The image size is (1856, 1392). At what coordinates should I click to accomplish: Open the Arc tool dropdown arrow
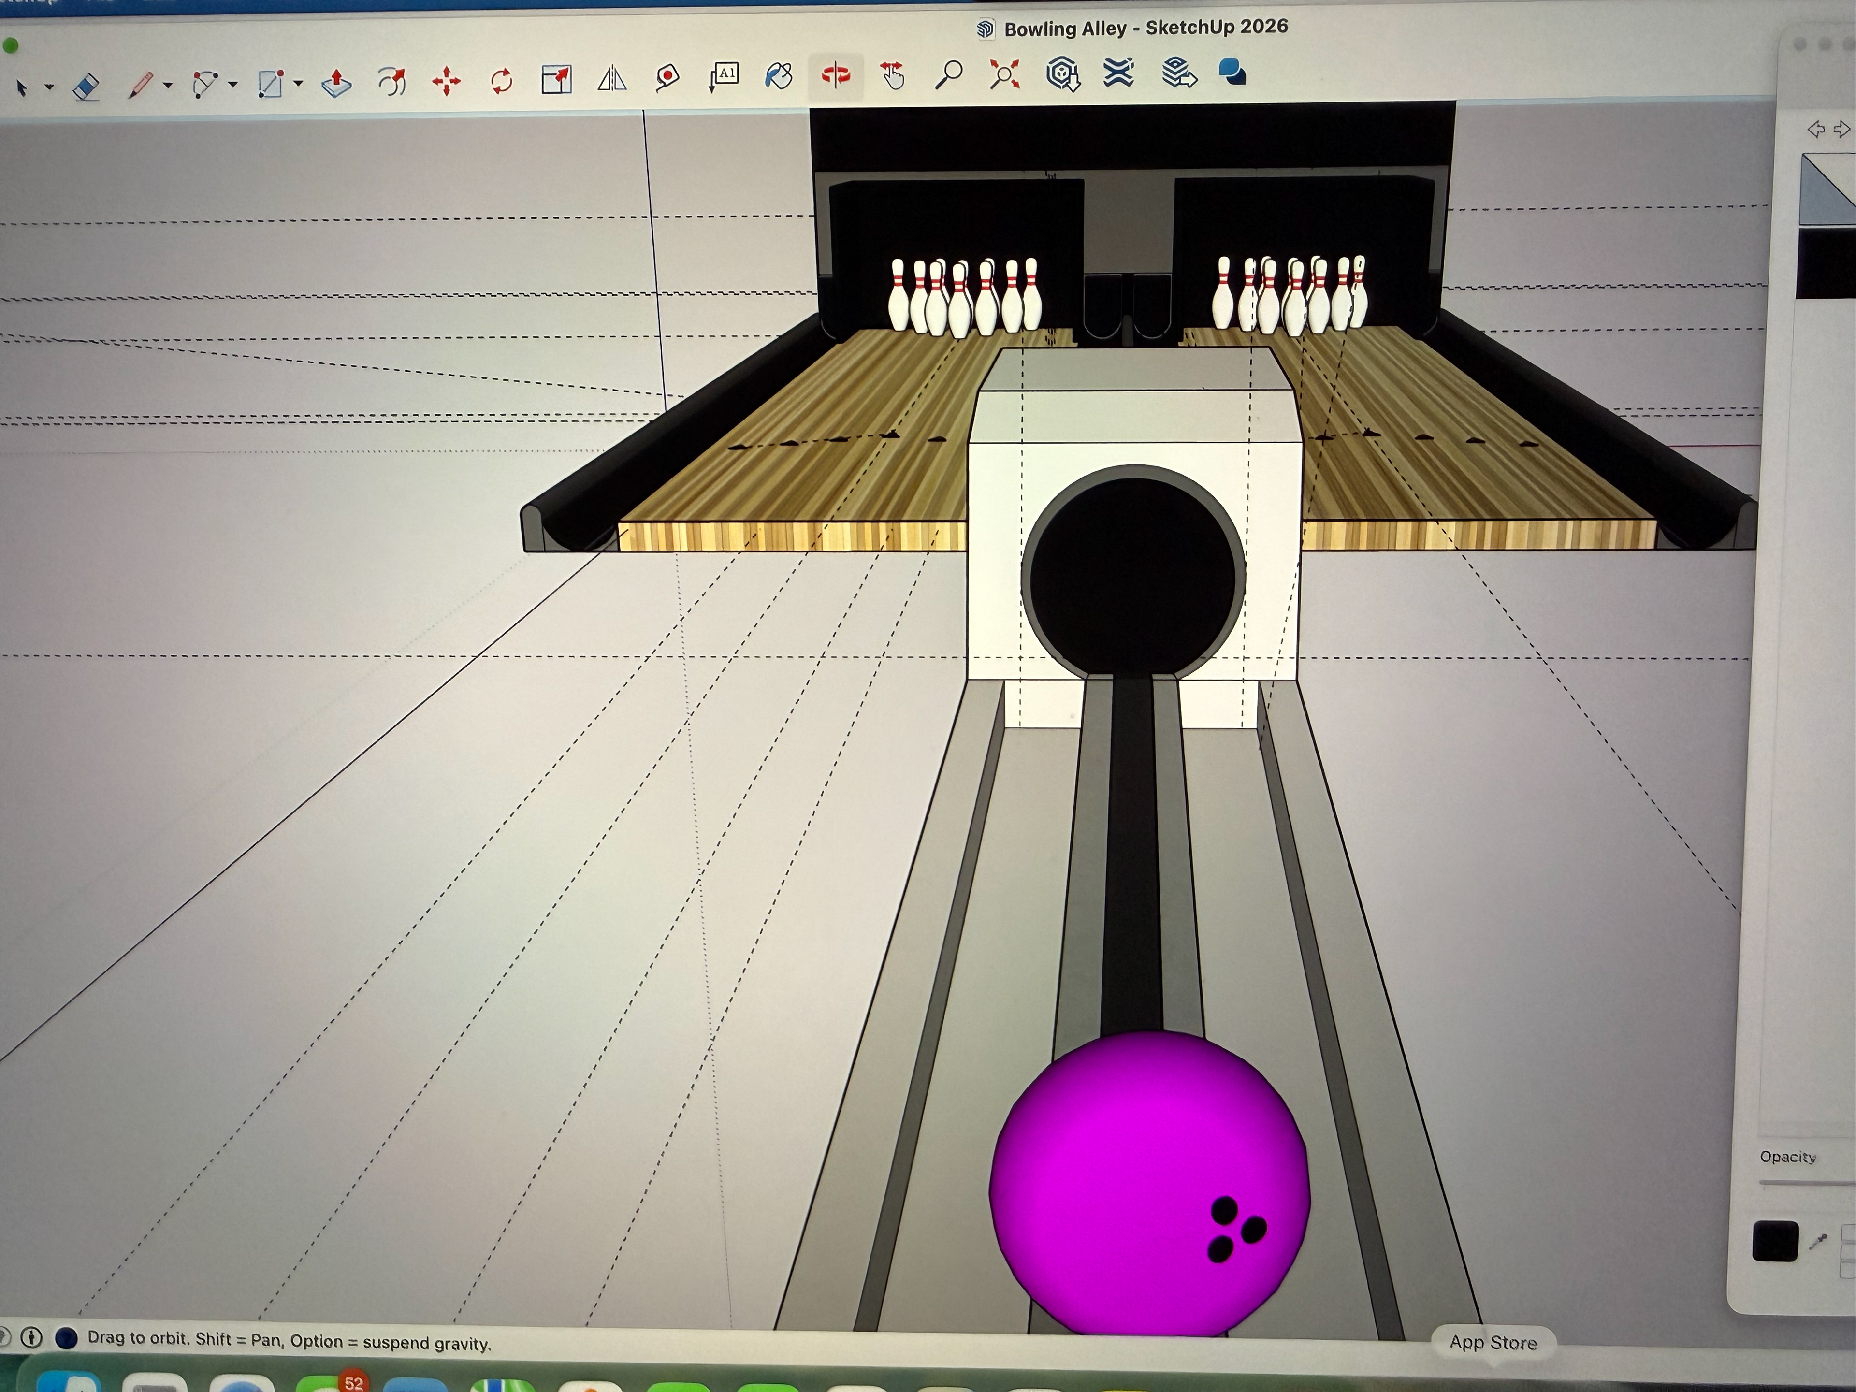232,85
